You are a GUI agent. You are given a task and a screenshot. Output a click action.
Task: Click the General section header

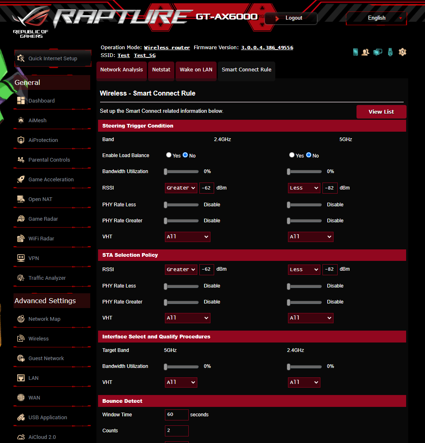[52, 82]
